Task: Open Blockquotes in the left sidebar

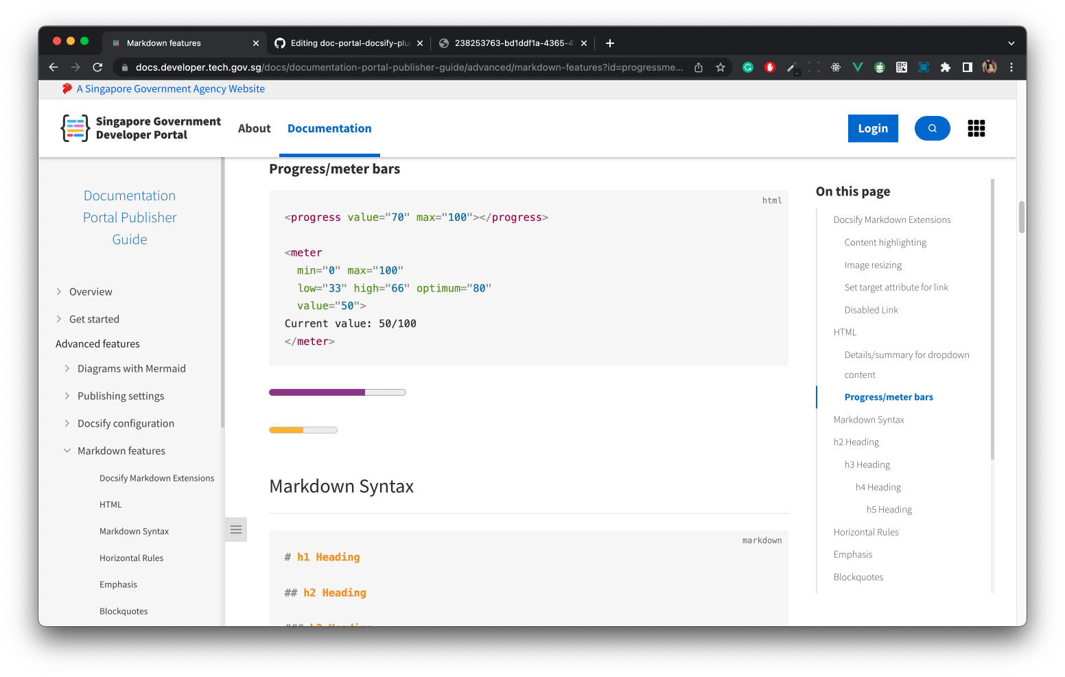Action: [x=124, y=611]
